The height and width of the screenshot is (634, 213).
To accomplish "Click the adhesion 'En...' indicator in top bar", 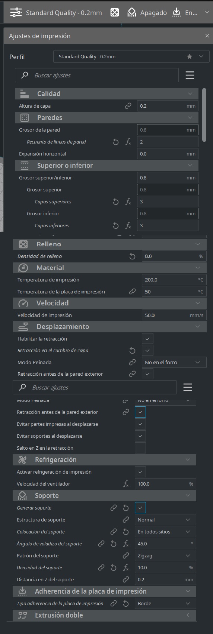I will (185, 12).
